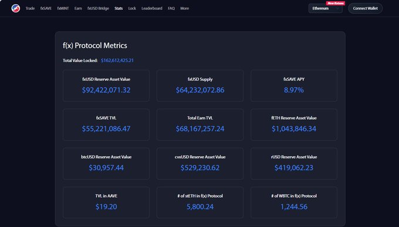Viewport: 399px width, 227px height.
Task: Click rUSD Reserve Asset Value $419,062.23
Action: click(x=294, y=168)
